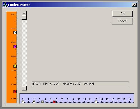Select the red marker on the horizontal ruler
The width and height of the screenshot is (140, 109).
tap(54, 102)
